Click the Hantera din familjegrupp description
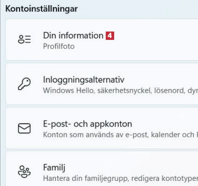 coord(121,179)
